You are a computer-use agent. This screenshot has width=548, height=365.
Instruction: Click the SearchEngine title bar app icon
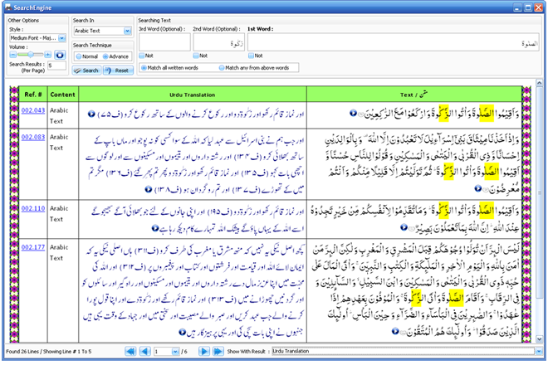[x=8, y=7]
